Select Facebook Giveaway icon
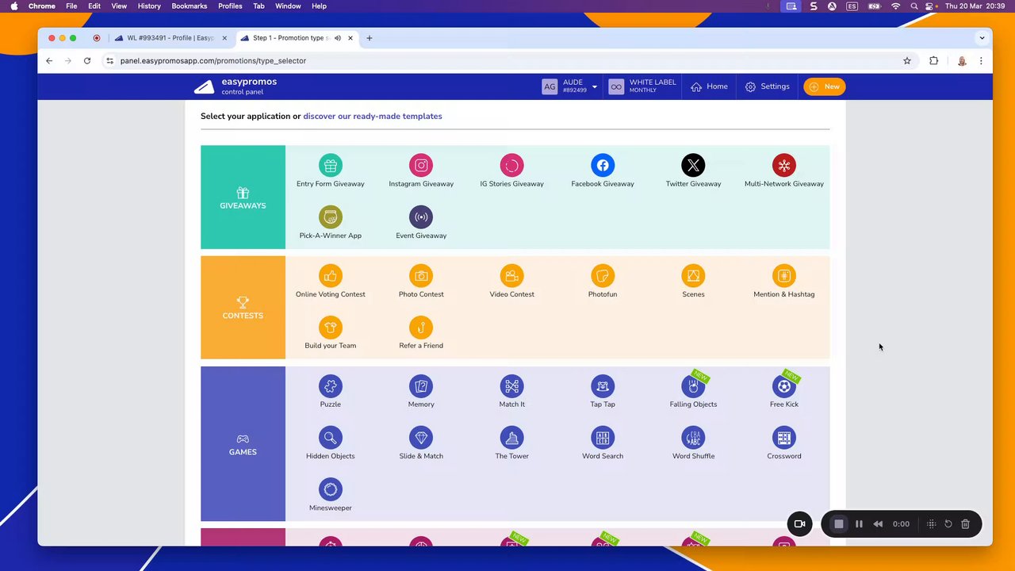 [603, 165]
